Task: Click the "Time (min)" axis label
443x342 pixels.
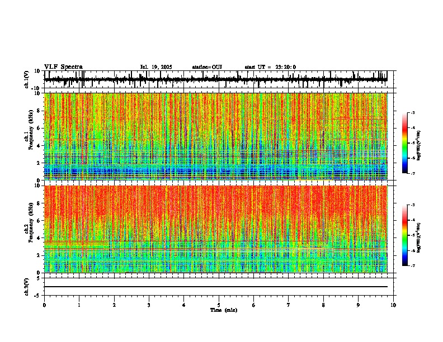Action: click(x=224, y=310)
